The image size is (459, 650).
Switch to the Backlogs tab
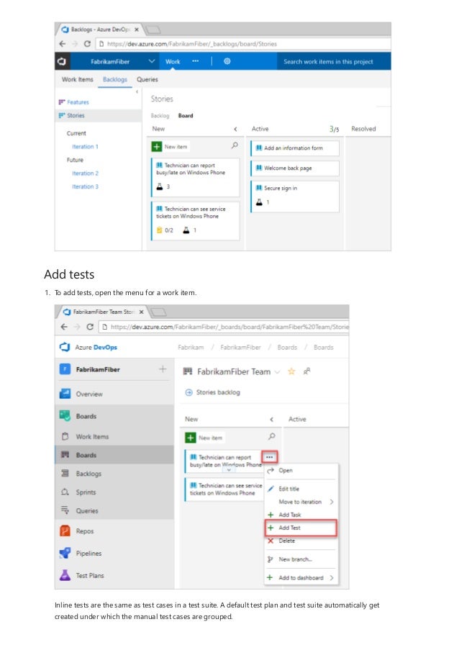coord(115,79)
